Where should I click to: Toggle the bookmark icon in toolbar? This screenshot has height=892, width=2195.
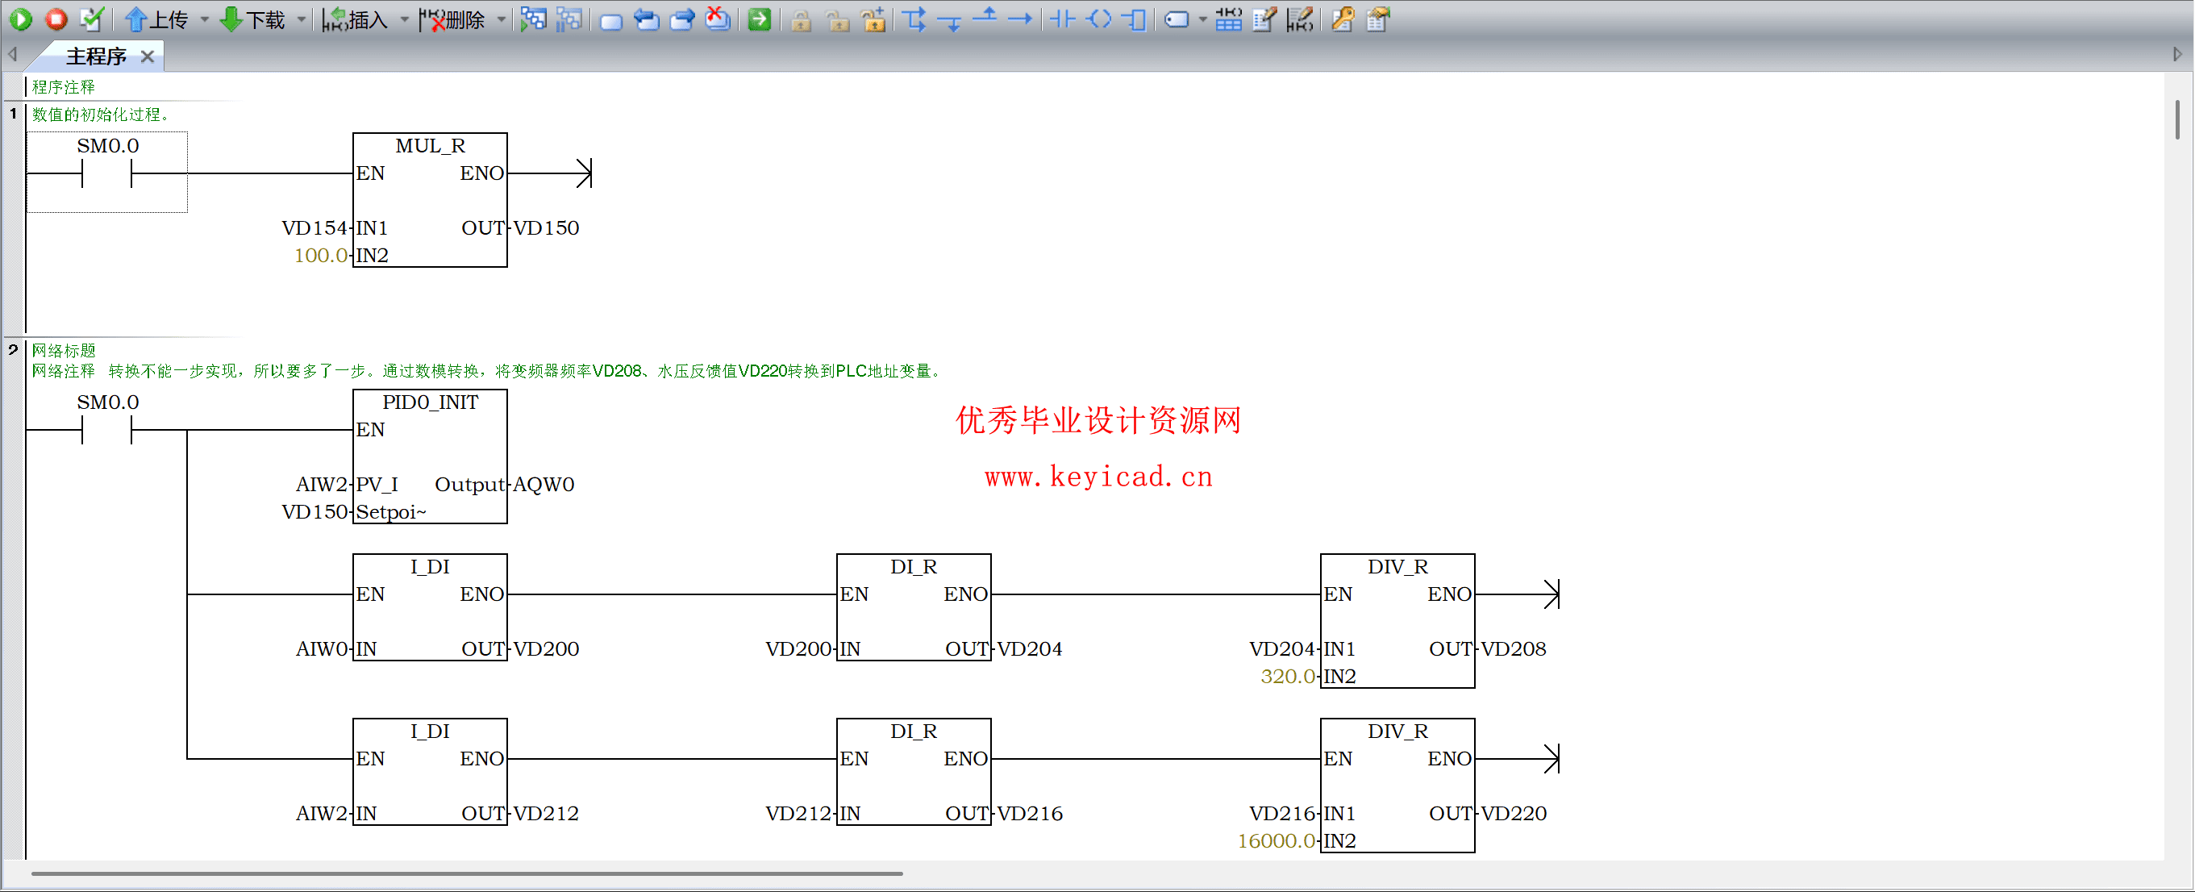coord(611,19)
